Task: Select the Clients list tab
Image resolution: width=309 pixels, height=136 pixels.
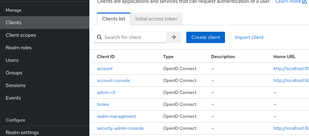Action: pos(114,19)
